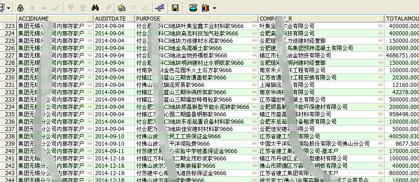Viewport: 419px width, 182px height.
Task: Click the insert record plus icon
Action: click(x=32, y=8)
